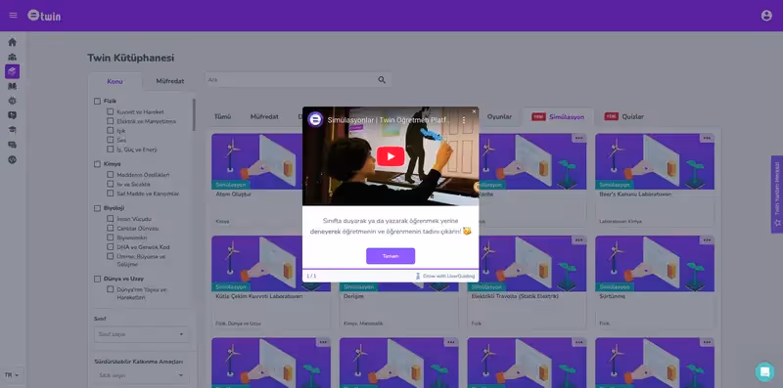Select the Simülasyon tab
The image size is (783, 388).
coord(558,116)
